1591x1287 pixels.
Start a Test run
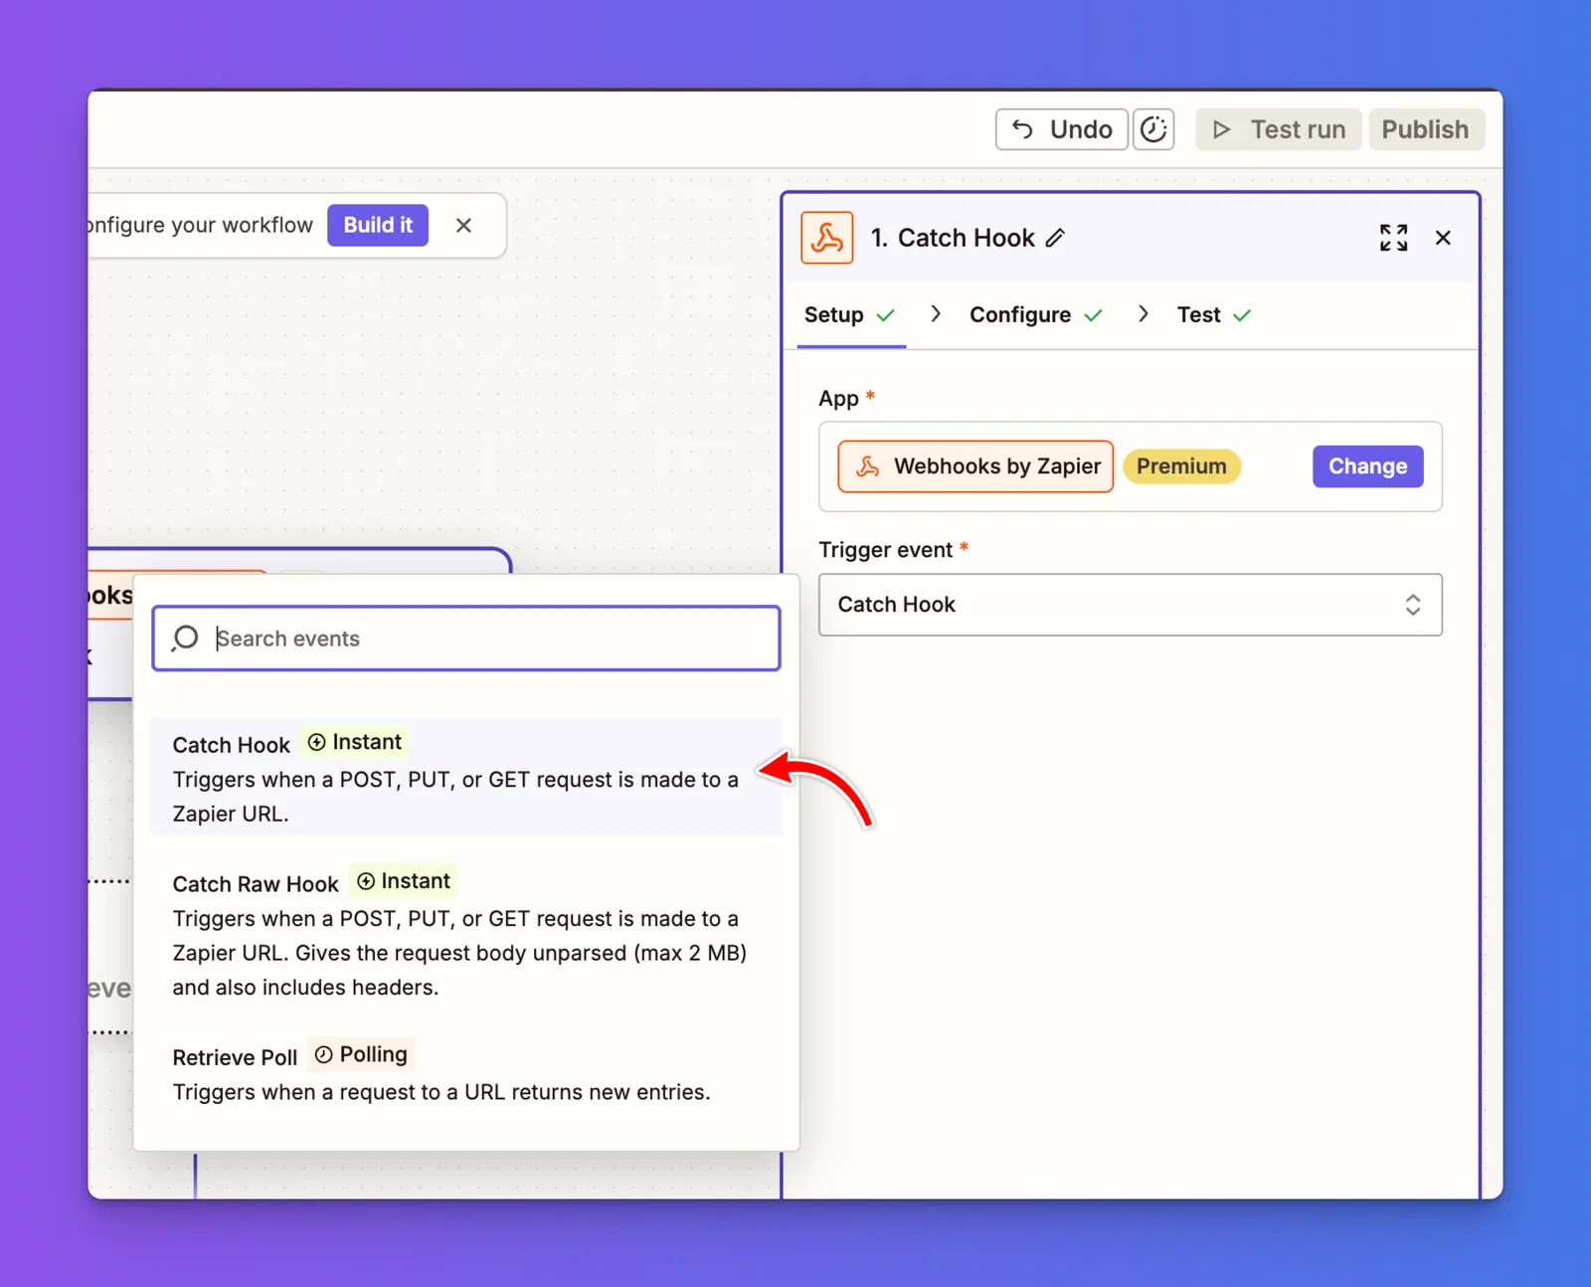click(1279, 129)
